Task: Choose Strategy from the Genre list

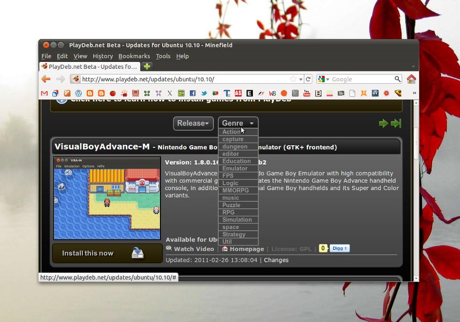Action: click(x=238, y=234)
